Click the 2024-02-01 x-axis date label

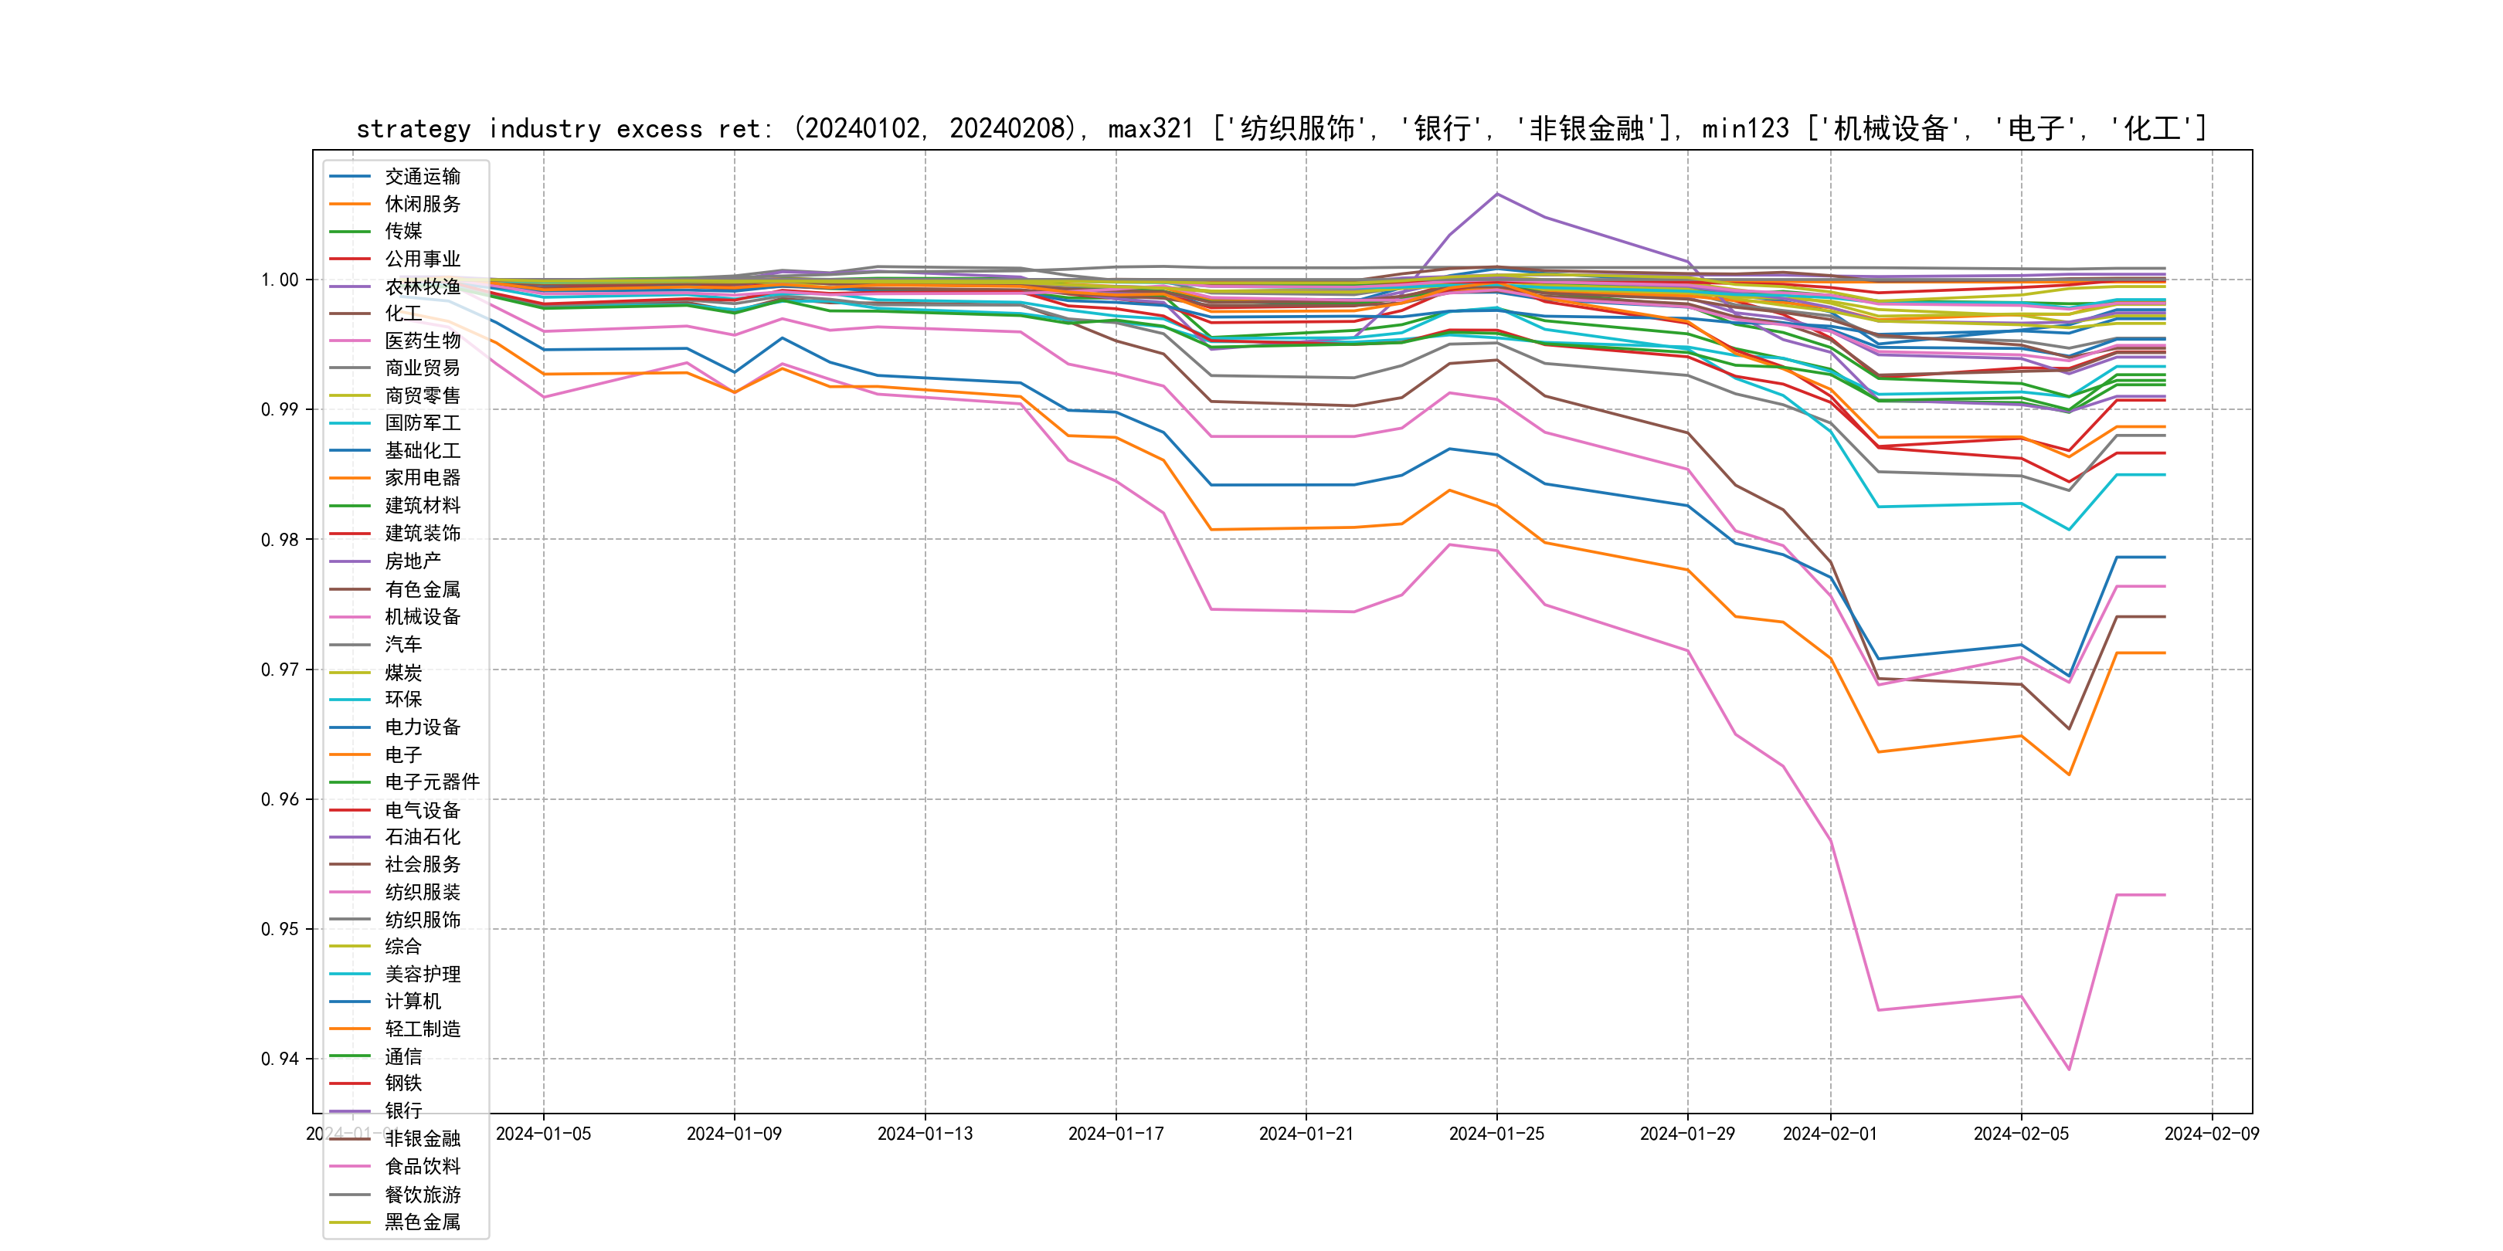(x=1829, y=1134)
